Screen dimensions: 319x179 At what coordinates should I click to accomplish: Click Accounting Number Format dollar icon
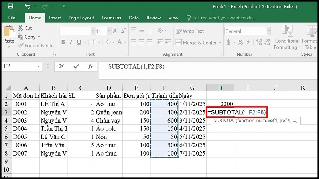(x=228, y=42)
